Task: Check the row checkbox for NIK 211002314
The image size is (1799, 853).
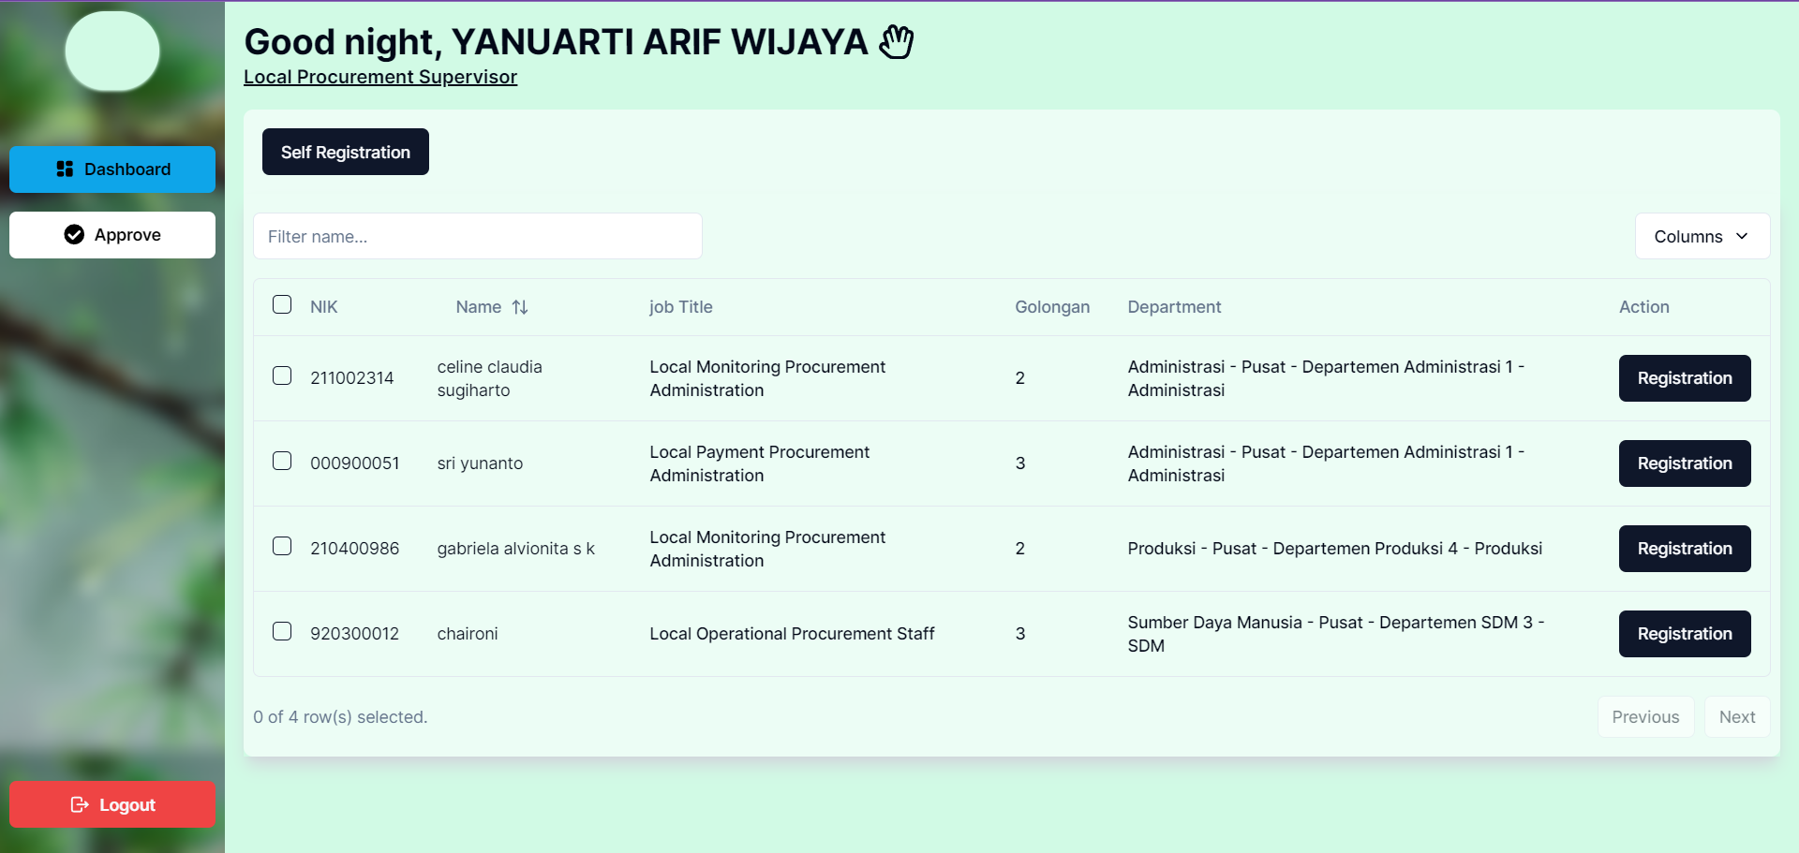Action: (x=282, y=375)
